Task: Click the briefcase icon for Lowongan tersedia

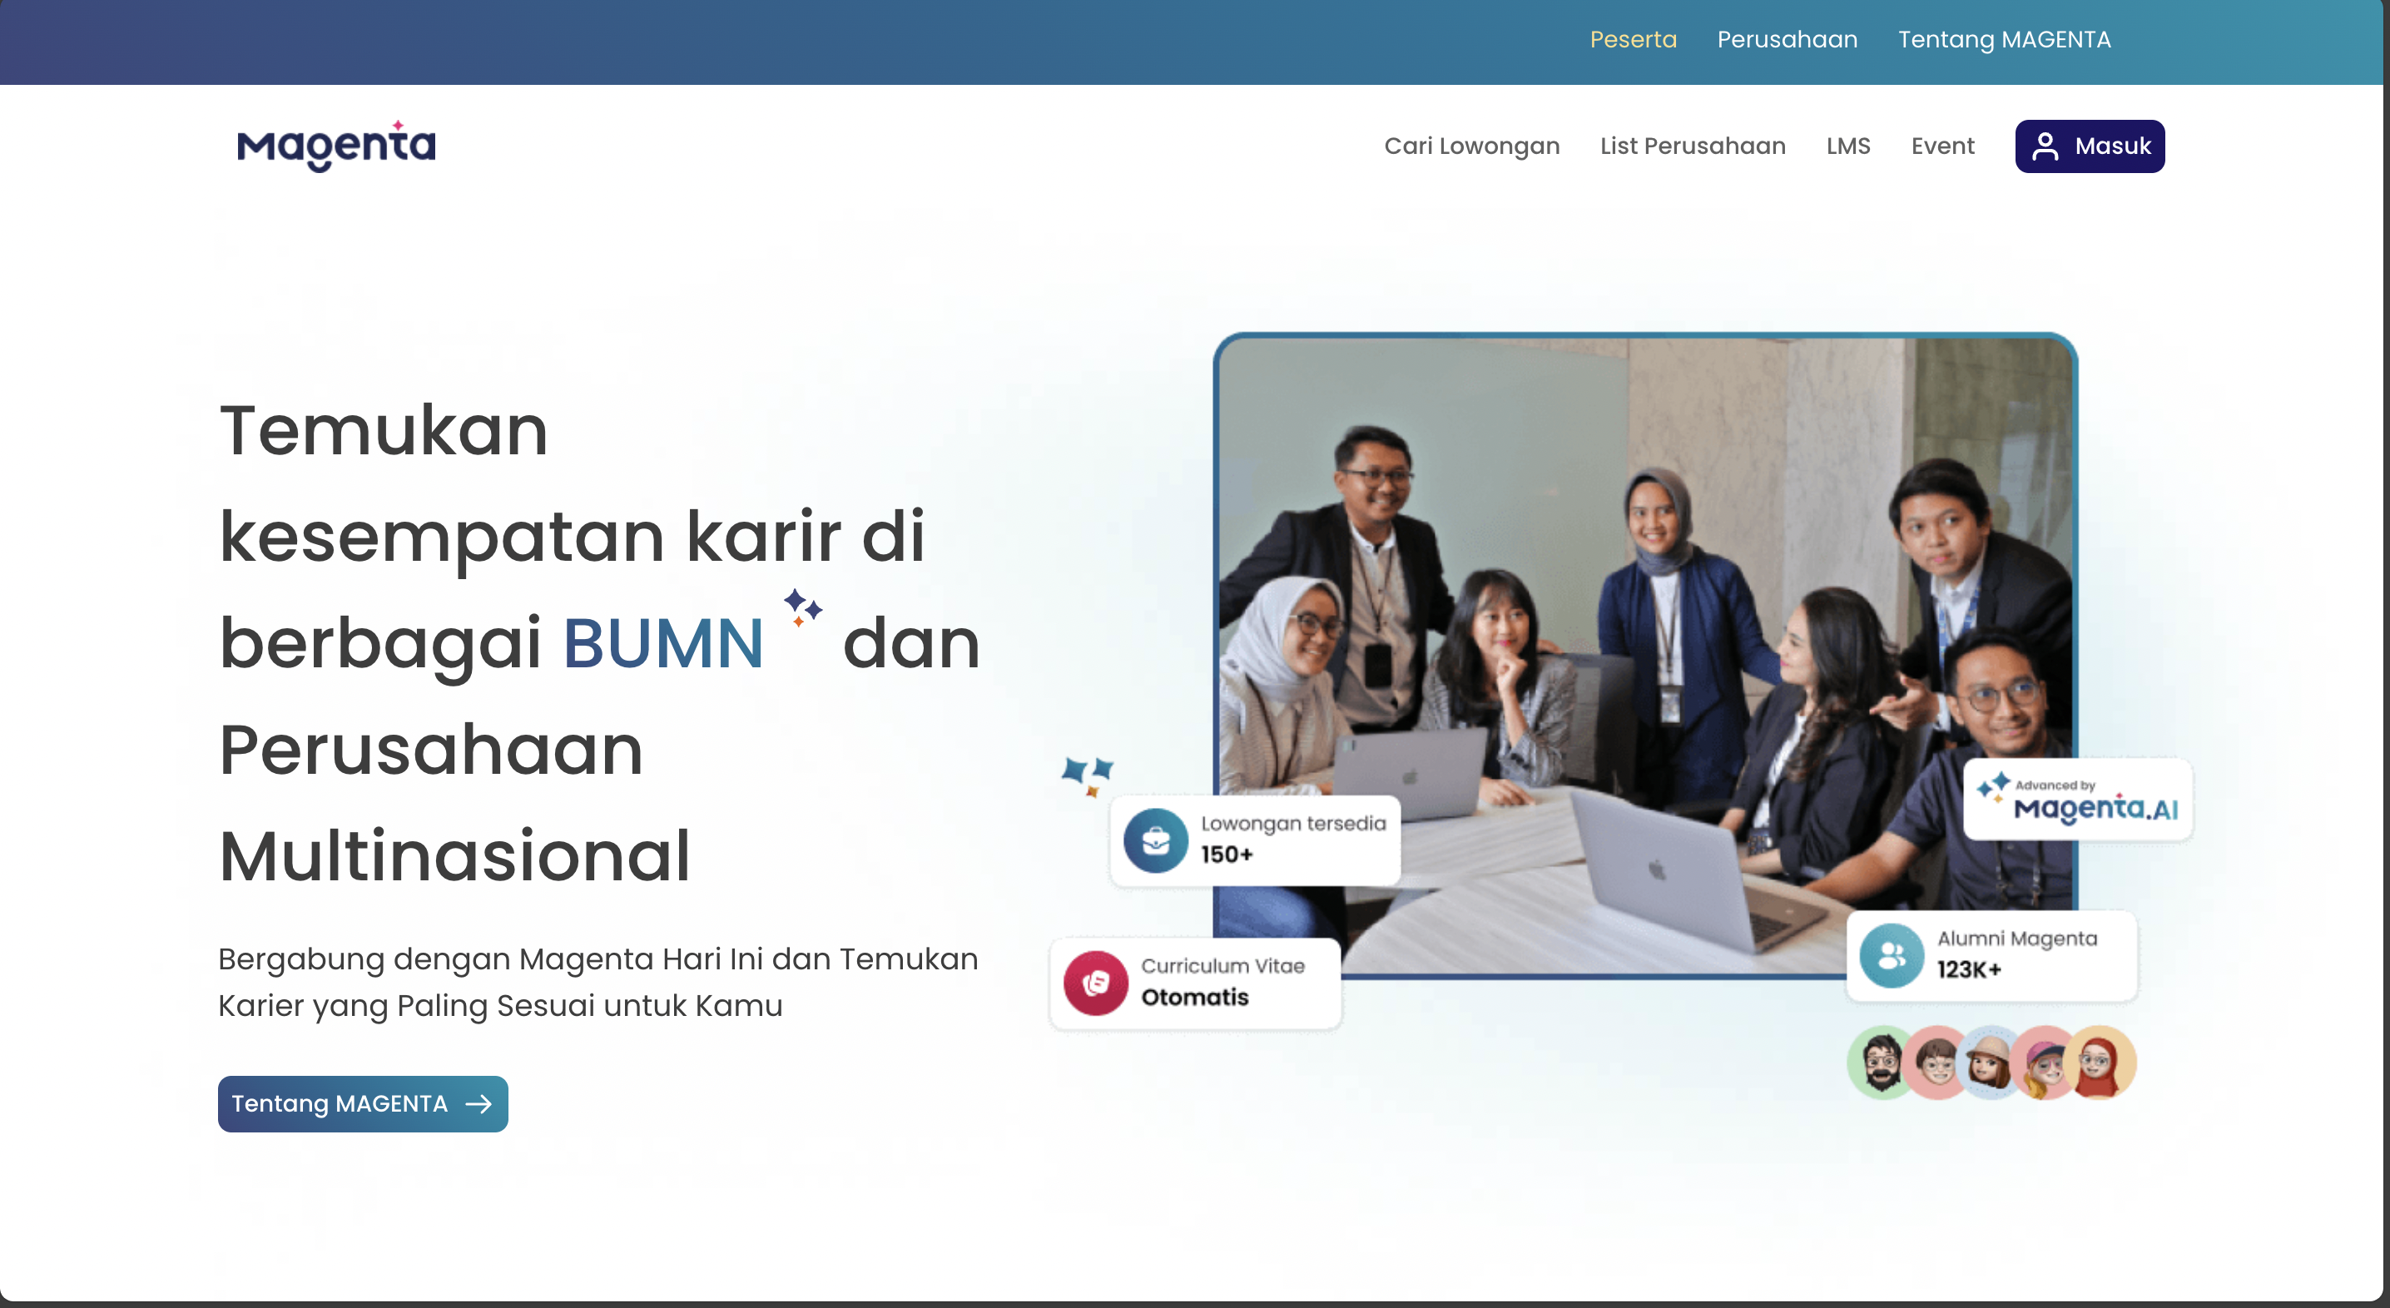Action: tap(1155, 840)
